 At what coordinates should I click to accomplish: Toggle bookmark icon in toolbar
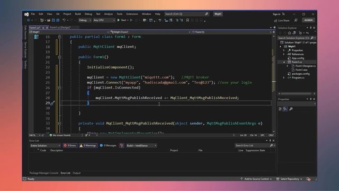tap(188, 20)
